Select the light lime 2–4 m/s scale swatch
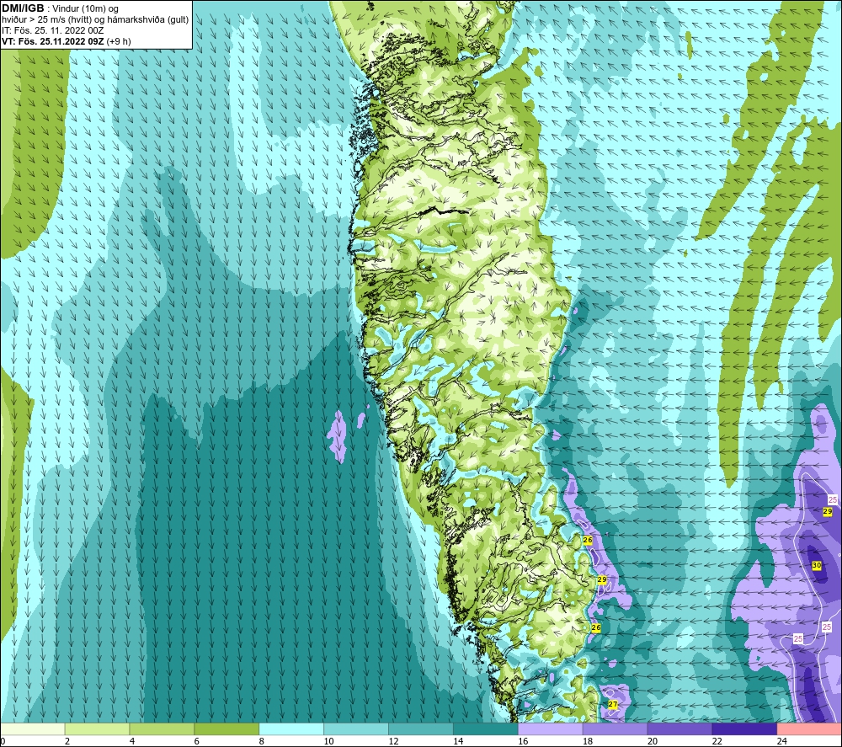Image resolution: width=842 pixels, height=747 pixels. click(97, 728)
